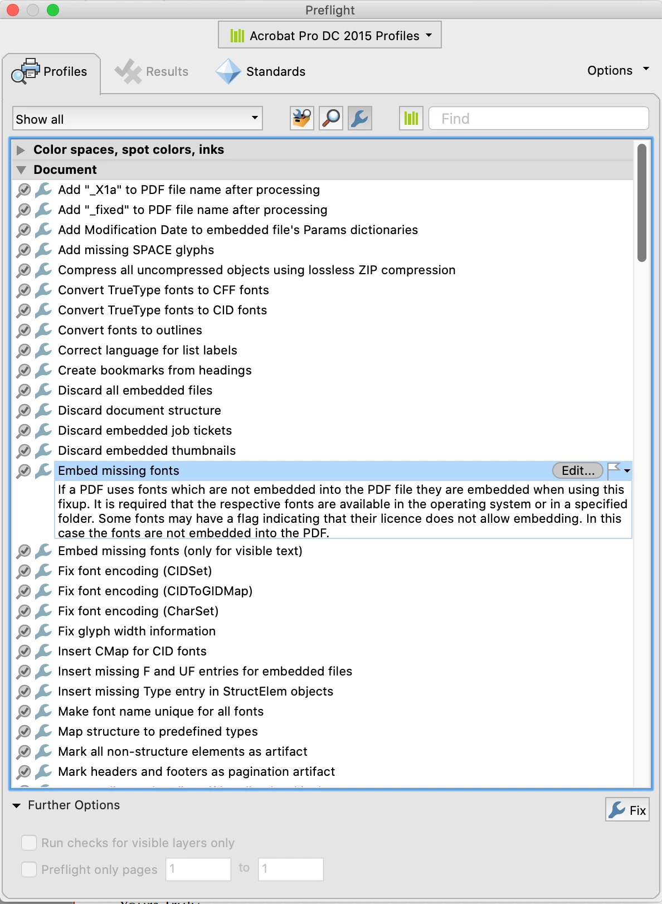Click check icon for Discard embedded job tickets
This screenshot has height=904, width=662.
coord(23,430)
